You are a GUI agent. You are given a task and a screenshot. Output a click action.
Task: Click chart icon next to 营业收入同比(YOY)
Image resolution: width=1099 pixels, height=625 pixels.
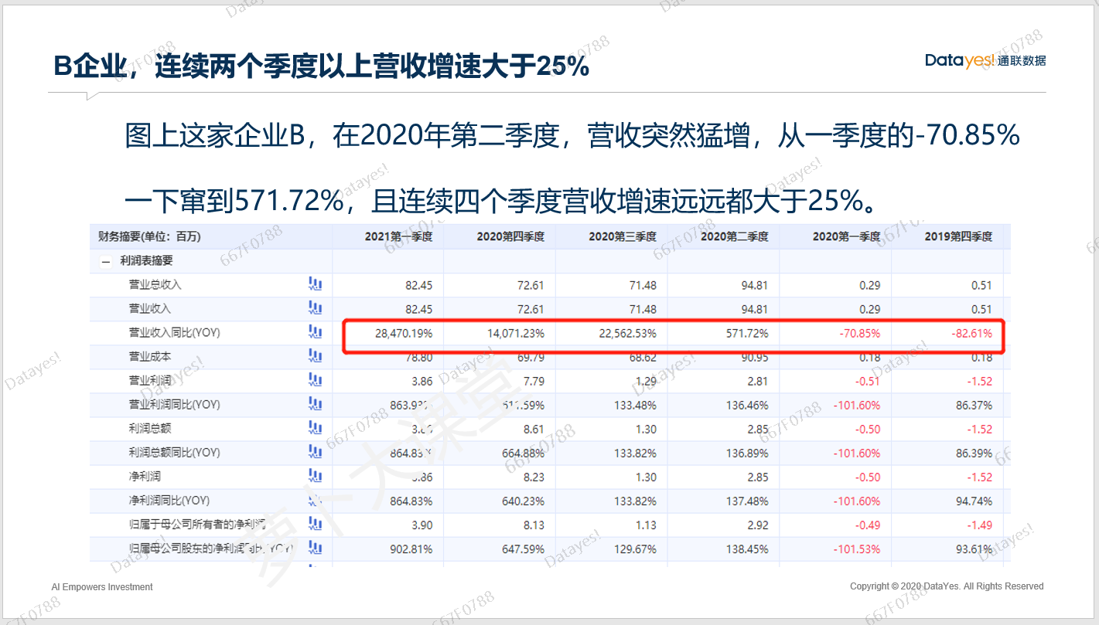(315, 332)
